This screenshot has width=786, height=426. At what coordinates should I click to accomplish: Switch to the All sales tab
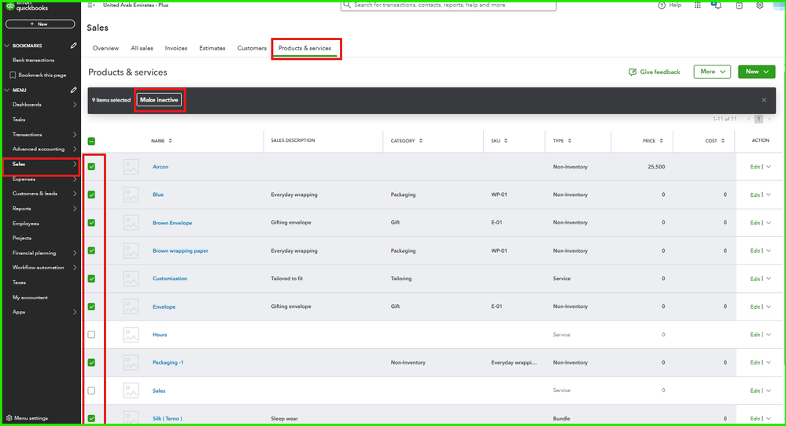coord(142,48)
